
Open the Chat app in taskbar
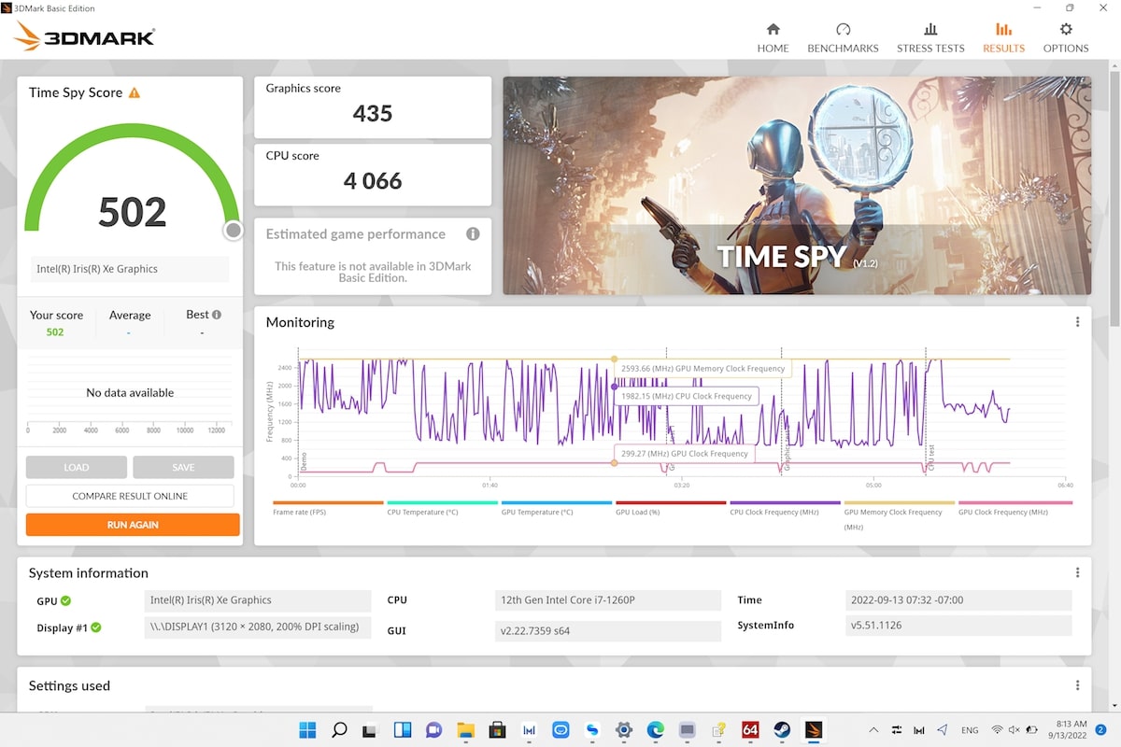[433, 729]
